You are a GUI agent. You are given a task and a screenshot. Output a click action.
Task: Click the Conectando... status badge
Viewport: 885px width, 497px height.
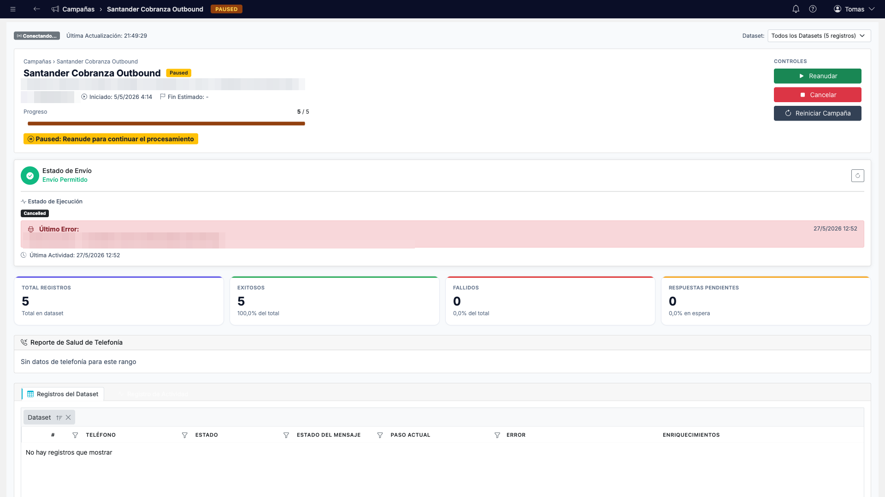point(37,36)
